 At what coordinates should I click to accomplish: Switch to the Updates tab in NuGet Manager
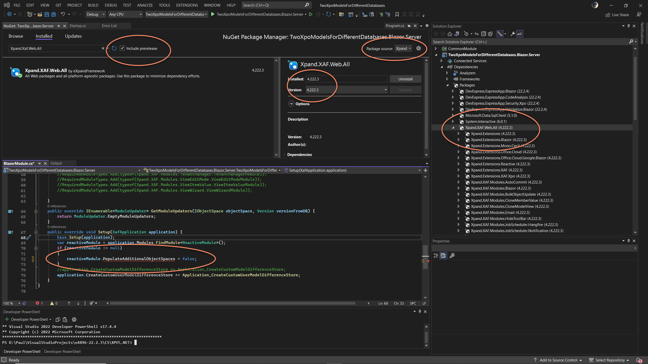coord(73,36)
